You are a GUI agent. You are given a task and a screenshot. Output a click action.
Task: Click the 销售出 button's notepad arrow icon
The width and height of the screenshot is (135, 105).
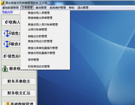point(7,33)
